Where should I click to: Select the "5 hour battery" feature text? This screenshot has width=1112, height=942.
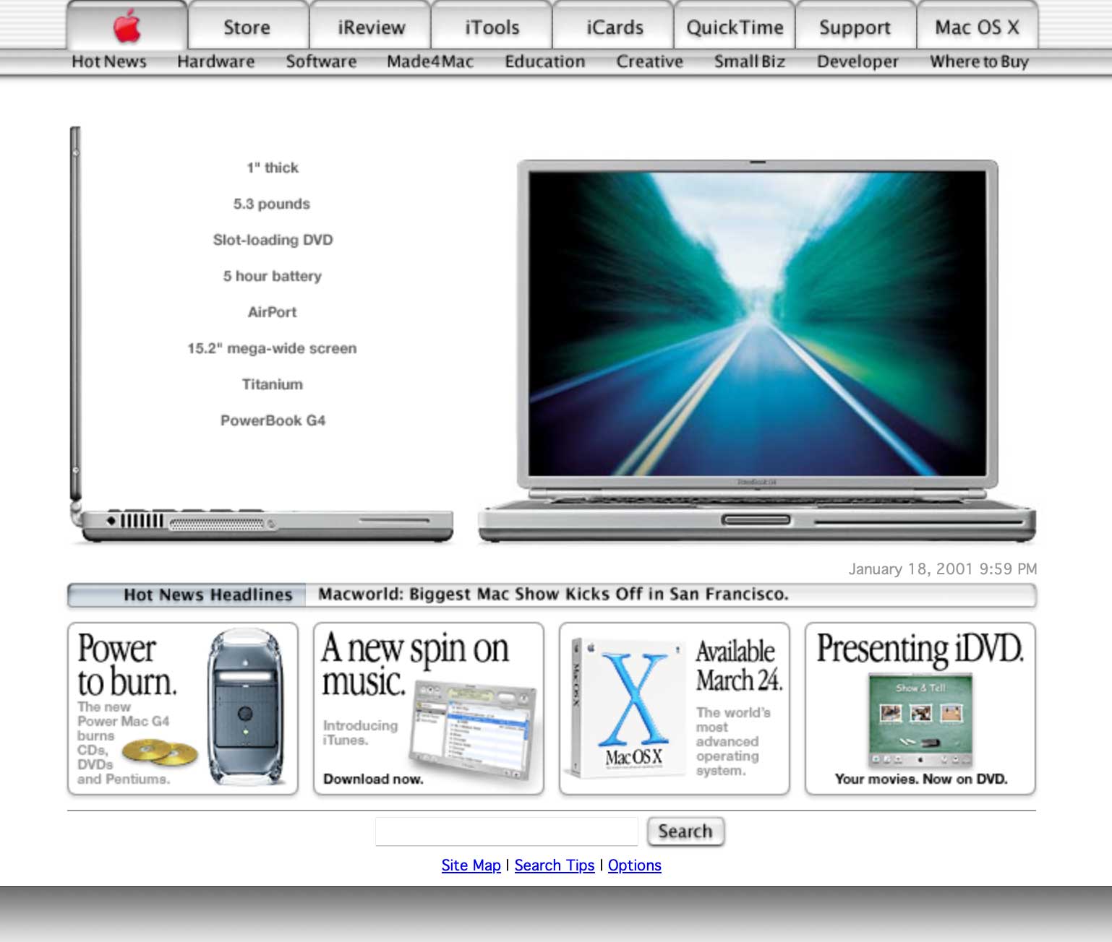tap(273, 276)
